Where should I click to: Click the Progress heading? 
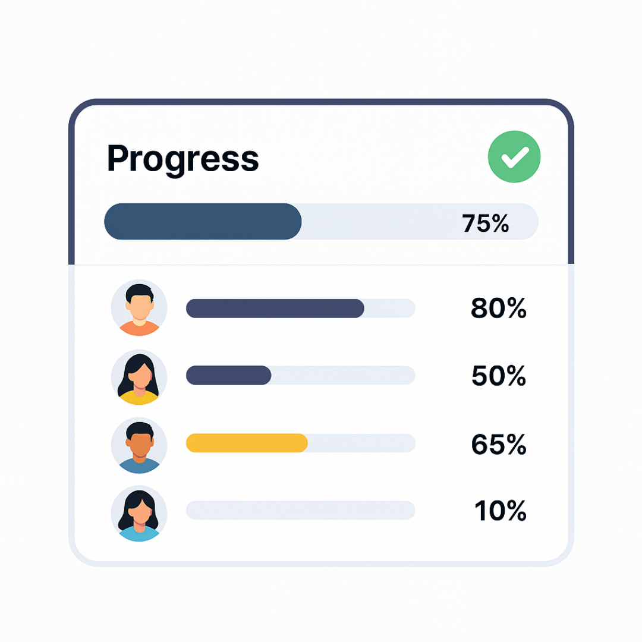(x=182, y=158)
